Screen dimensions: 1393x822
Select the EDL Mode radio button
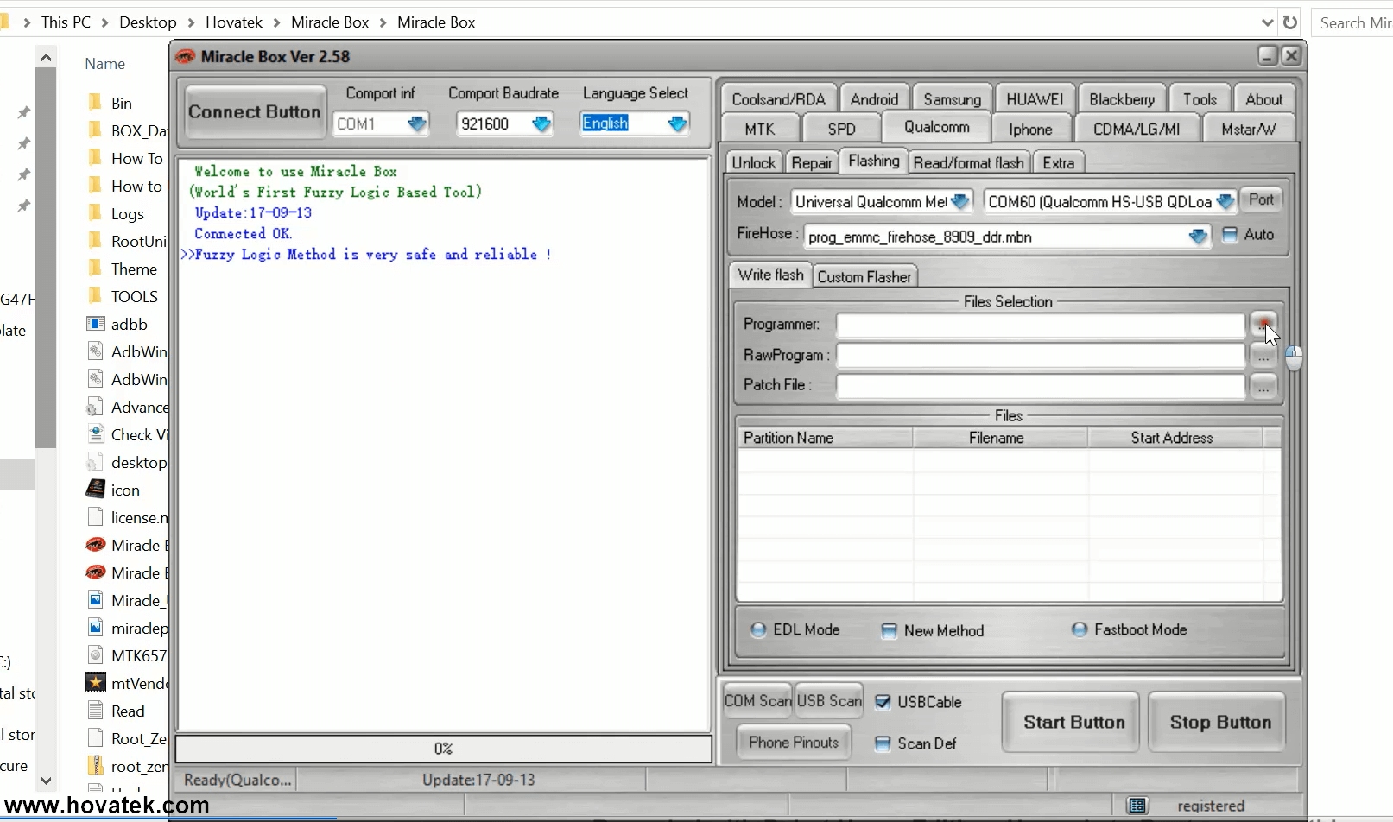pyautogui.click(x=758, y=630)
